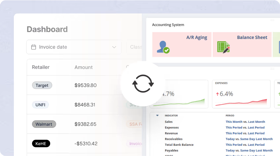280x156 pixels.
Task: Select the KeHE retailer tag
Action: tap(41, 143)
